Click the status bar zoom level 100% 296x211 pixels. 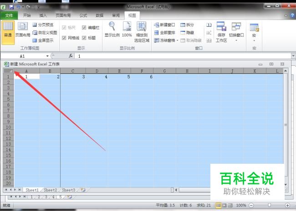[241, 205]
